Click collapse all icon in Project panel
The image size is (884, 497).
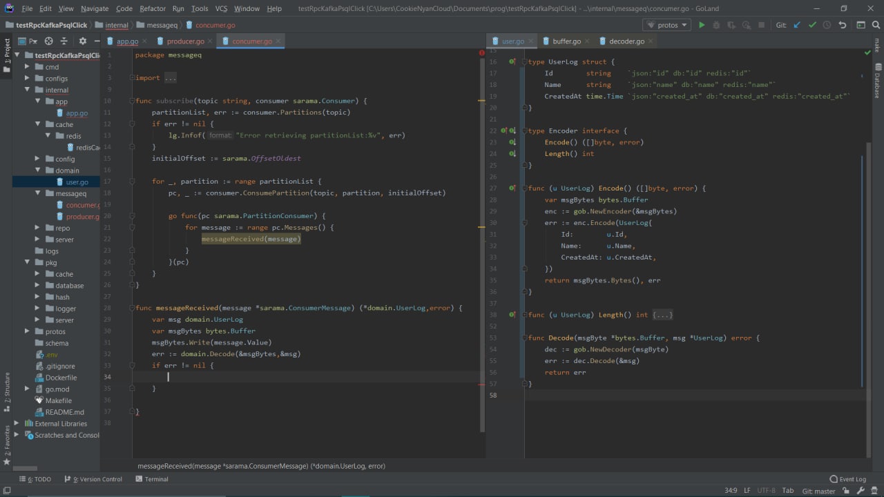click(x=64, y=41)
